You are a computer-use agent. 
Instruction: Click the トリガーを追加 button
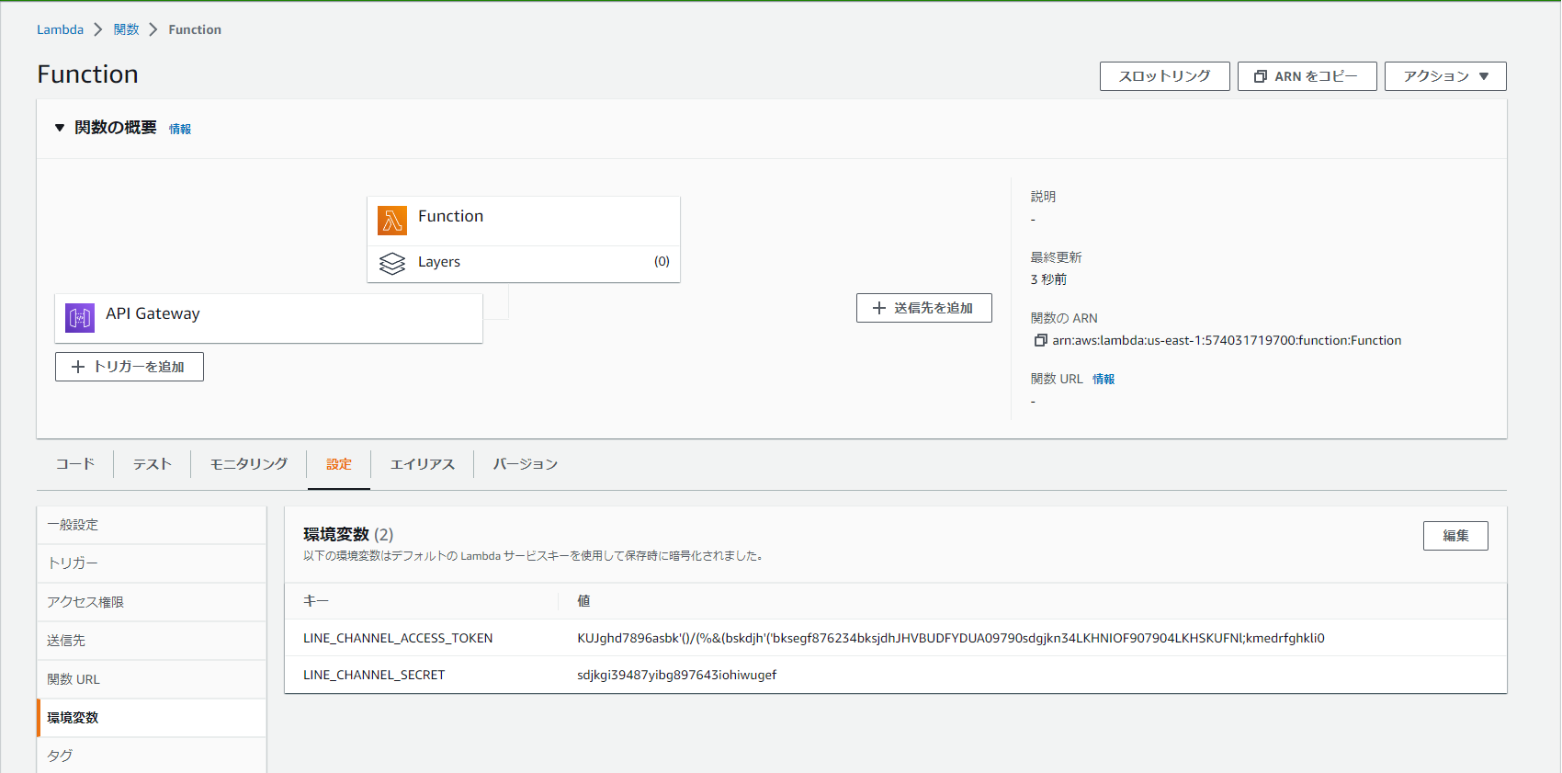point(129,367)
